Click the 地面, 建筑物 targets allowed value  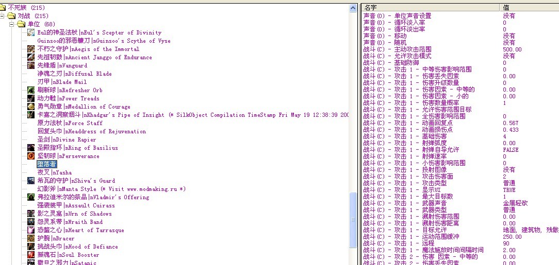531,230
